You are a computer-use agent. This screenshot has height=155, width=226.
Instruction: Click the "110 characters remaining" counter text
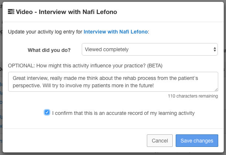193,96
